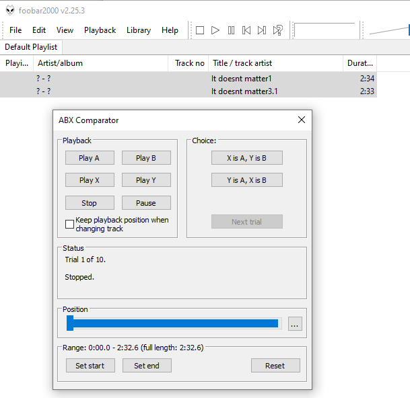Open the Help menu
The height and width of the screenshot is (398, 410).
point(170,30)
